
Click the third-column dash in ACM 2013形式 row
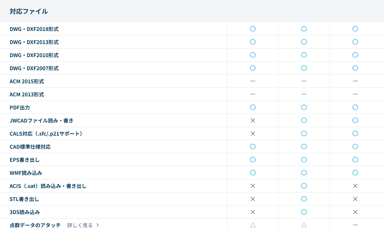[355, 94]
